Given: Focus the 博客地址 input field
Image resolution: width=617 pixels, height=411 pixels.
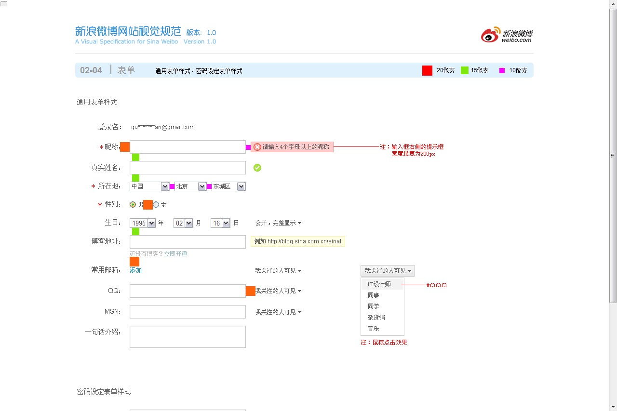Looking at the screenshot, I should tap(188, 242).
